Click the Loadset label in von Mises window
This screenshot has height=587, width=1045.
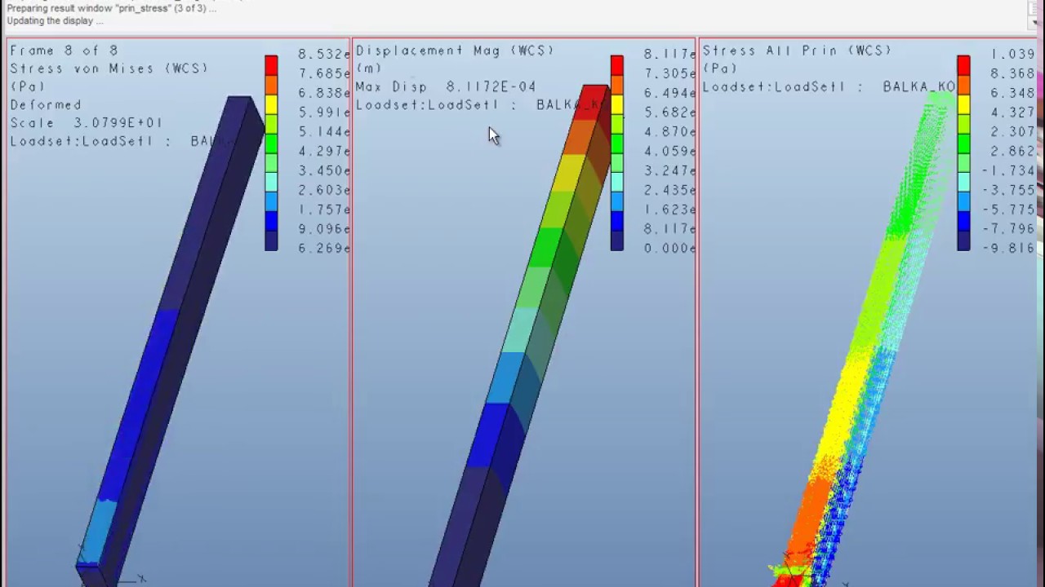pos(121,141)
